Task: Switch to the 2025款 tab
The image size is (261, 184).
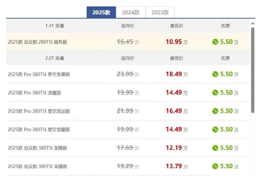Action: (101, 12)
